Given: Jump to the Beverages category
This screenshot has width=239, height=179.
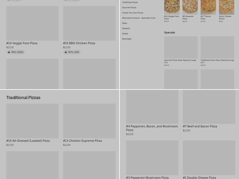Looking at the screenshot, I should pos(127,39).
